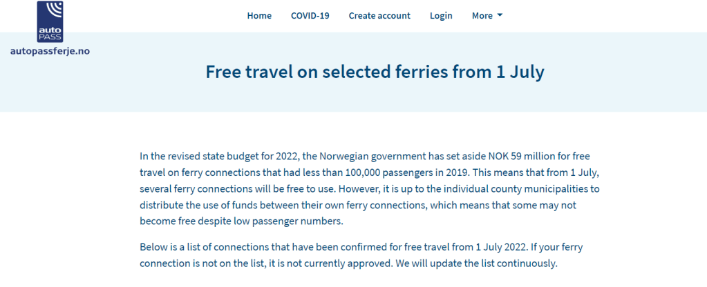The image size is (707, 287).
Task: Expand the More dropdown menu
Action: tap(482, 16)
